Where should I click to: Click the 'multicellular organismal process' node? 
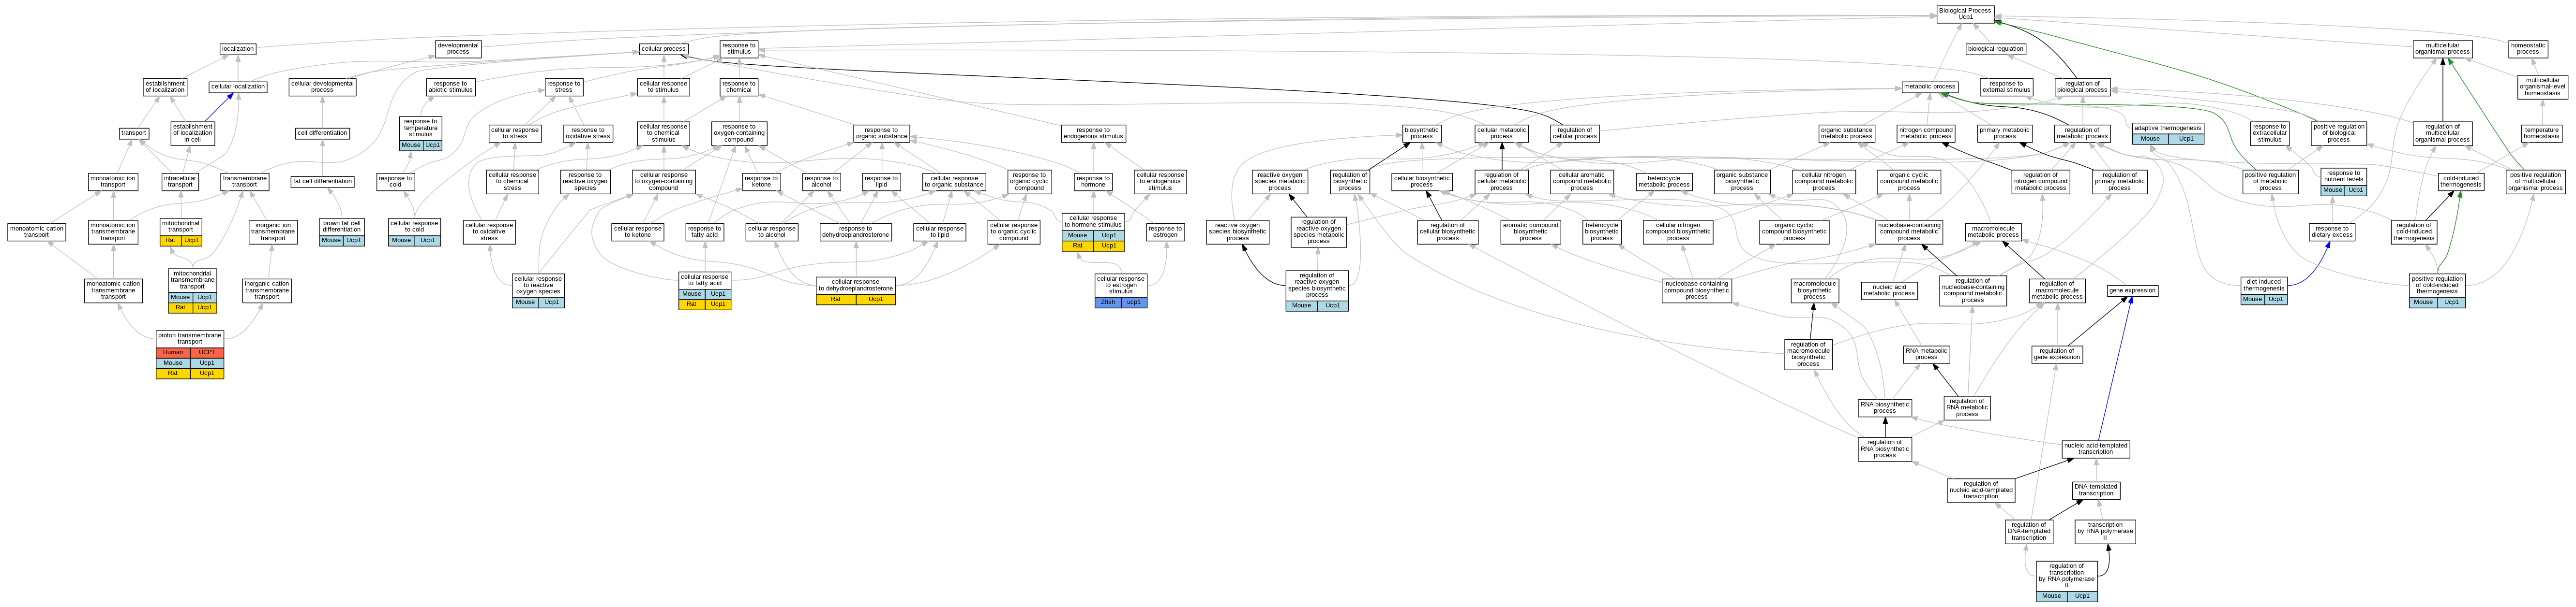point(2442,48)
